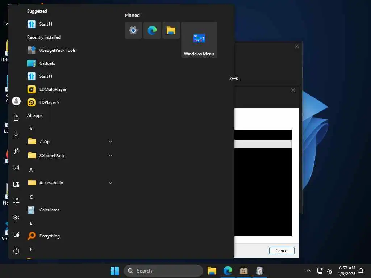Image resolution: width=371 pixels, height=278 pixels.
Task: Open the Calculator app
Action: click(70, 210)
